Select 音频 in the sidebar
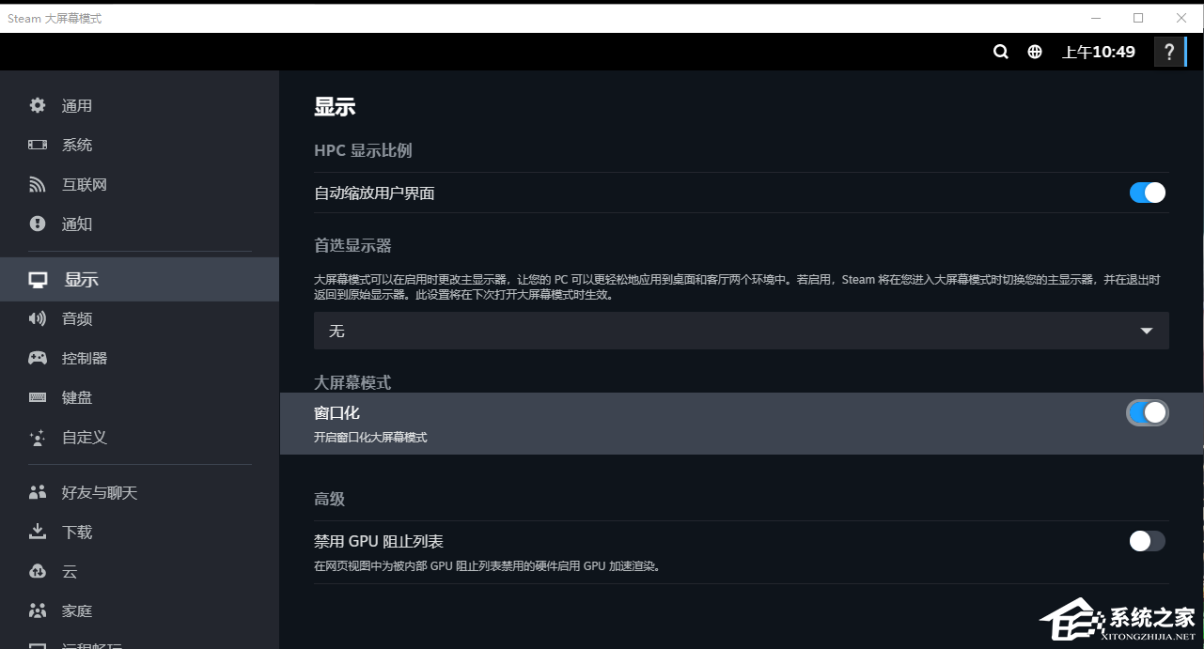The image size is (1204, 649). pos(139,318)
